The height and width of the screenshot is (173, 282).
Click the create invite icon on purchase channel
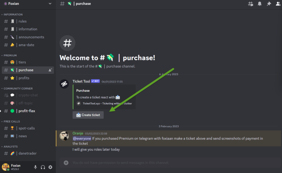tap(50, 70)
